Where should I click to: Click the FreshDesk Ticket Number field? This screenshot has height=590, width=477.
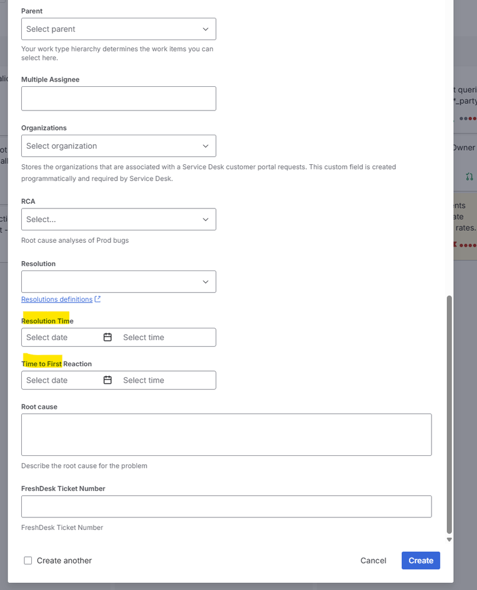tap(226, 507)
